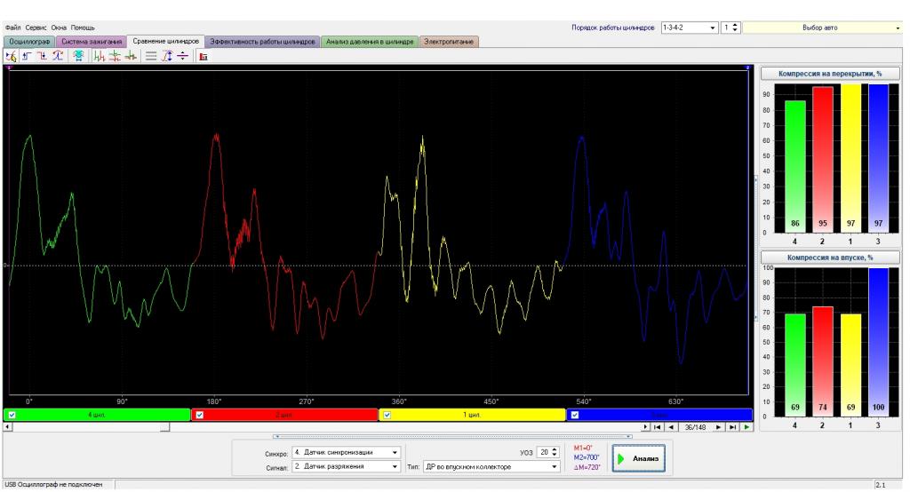Open the Порядок работы цилиндров dropdown
The height and width of the screenshot is (492, 910).
pos(690,28)
